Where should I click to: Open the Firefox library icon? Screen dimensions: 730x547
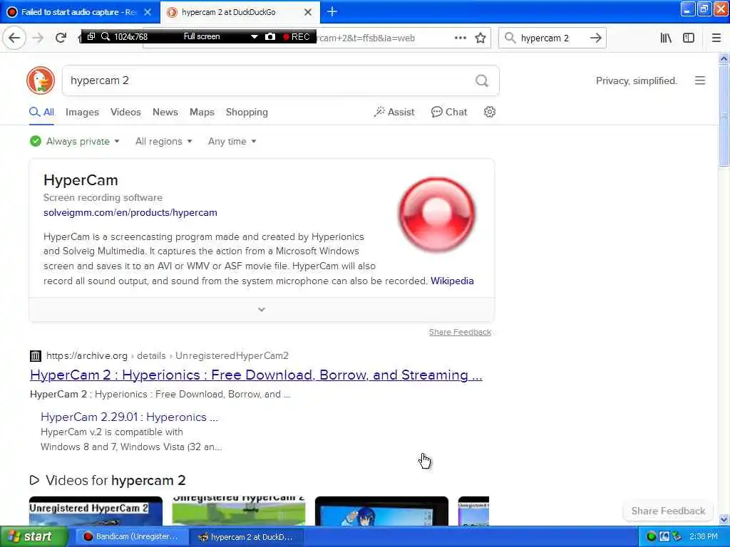[666, 38]
